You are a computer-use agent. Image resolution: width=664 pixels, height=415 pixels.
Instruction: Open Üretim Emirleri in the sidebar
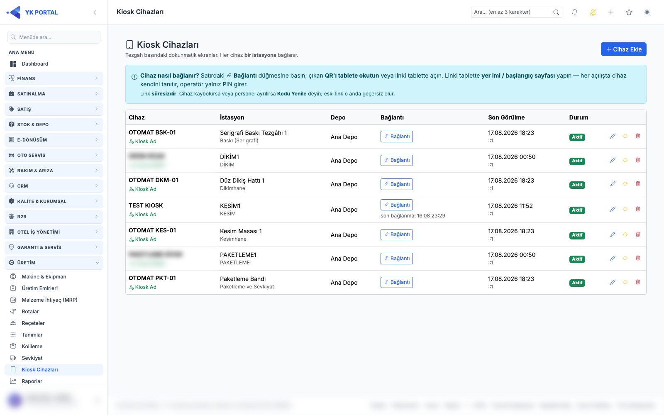(39, 288)
